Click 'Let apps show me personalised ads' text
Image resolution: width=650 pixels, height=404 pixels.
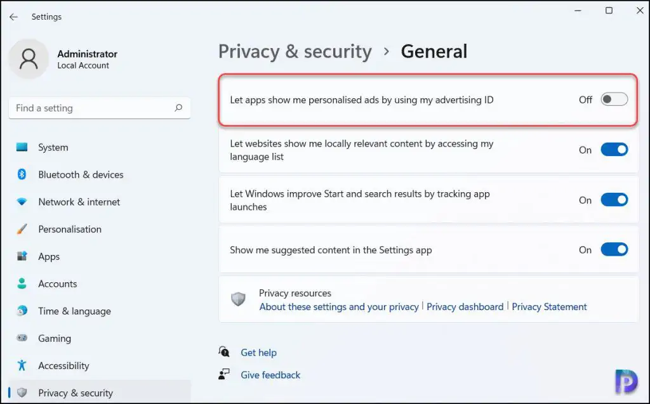point(361,100)
